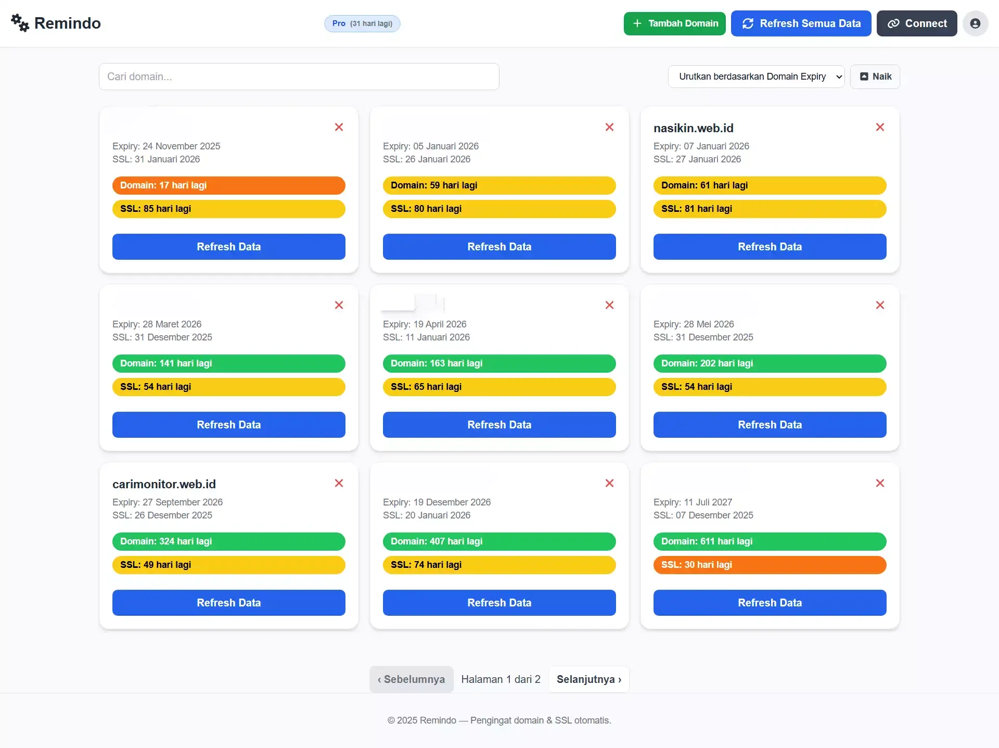Refresh Data for 141 hari lagi domain

pyautogui.click(x=229, y=425)
